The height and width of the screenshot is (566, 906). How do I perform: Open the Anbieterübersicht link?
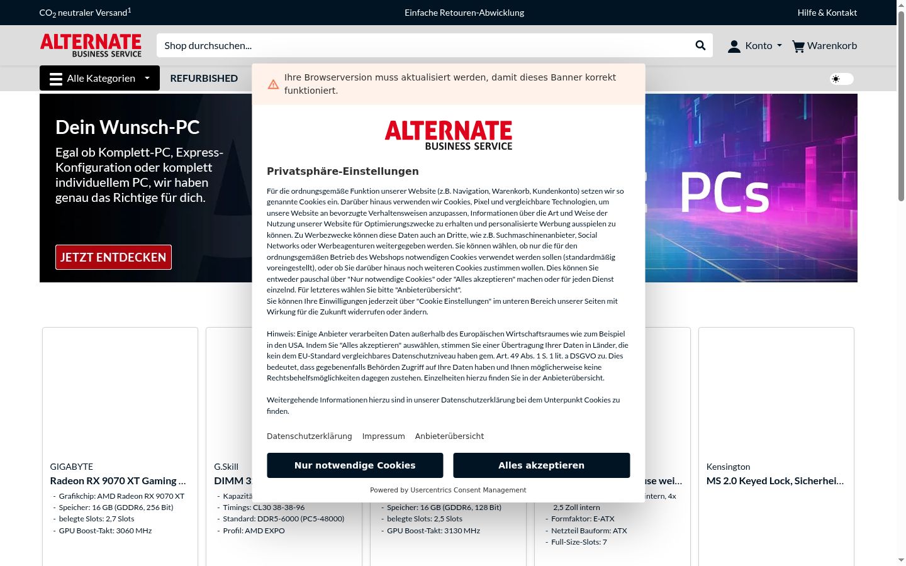click(x=449, y=436)
